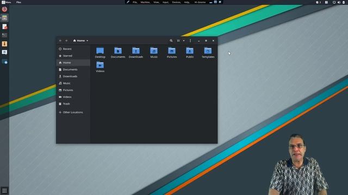
Task: Open Other Locations in the sidebar
Action: click(73, 112)
